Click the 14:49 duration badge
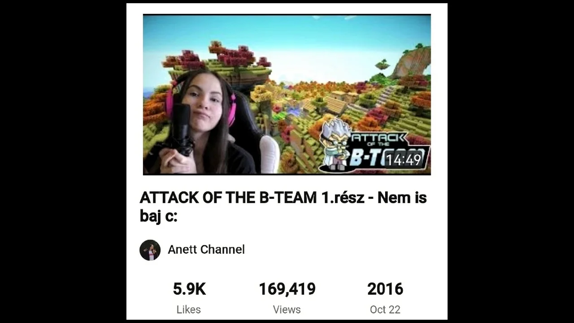 pos(404,160)
